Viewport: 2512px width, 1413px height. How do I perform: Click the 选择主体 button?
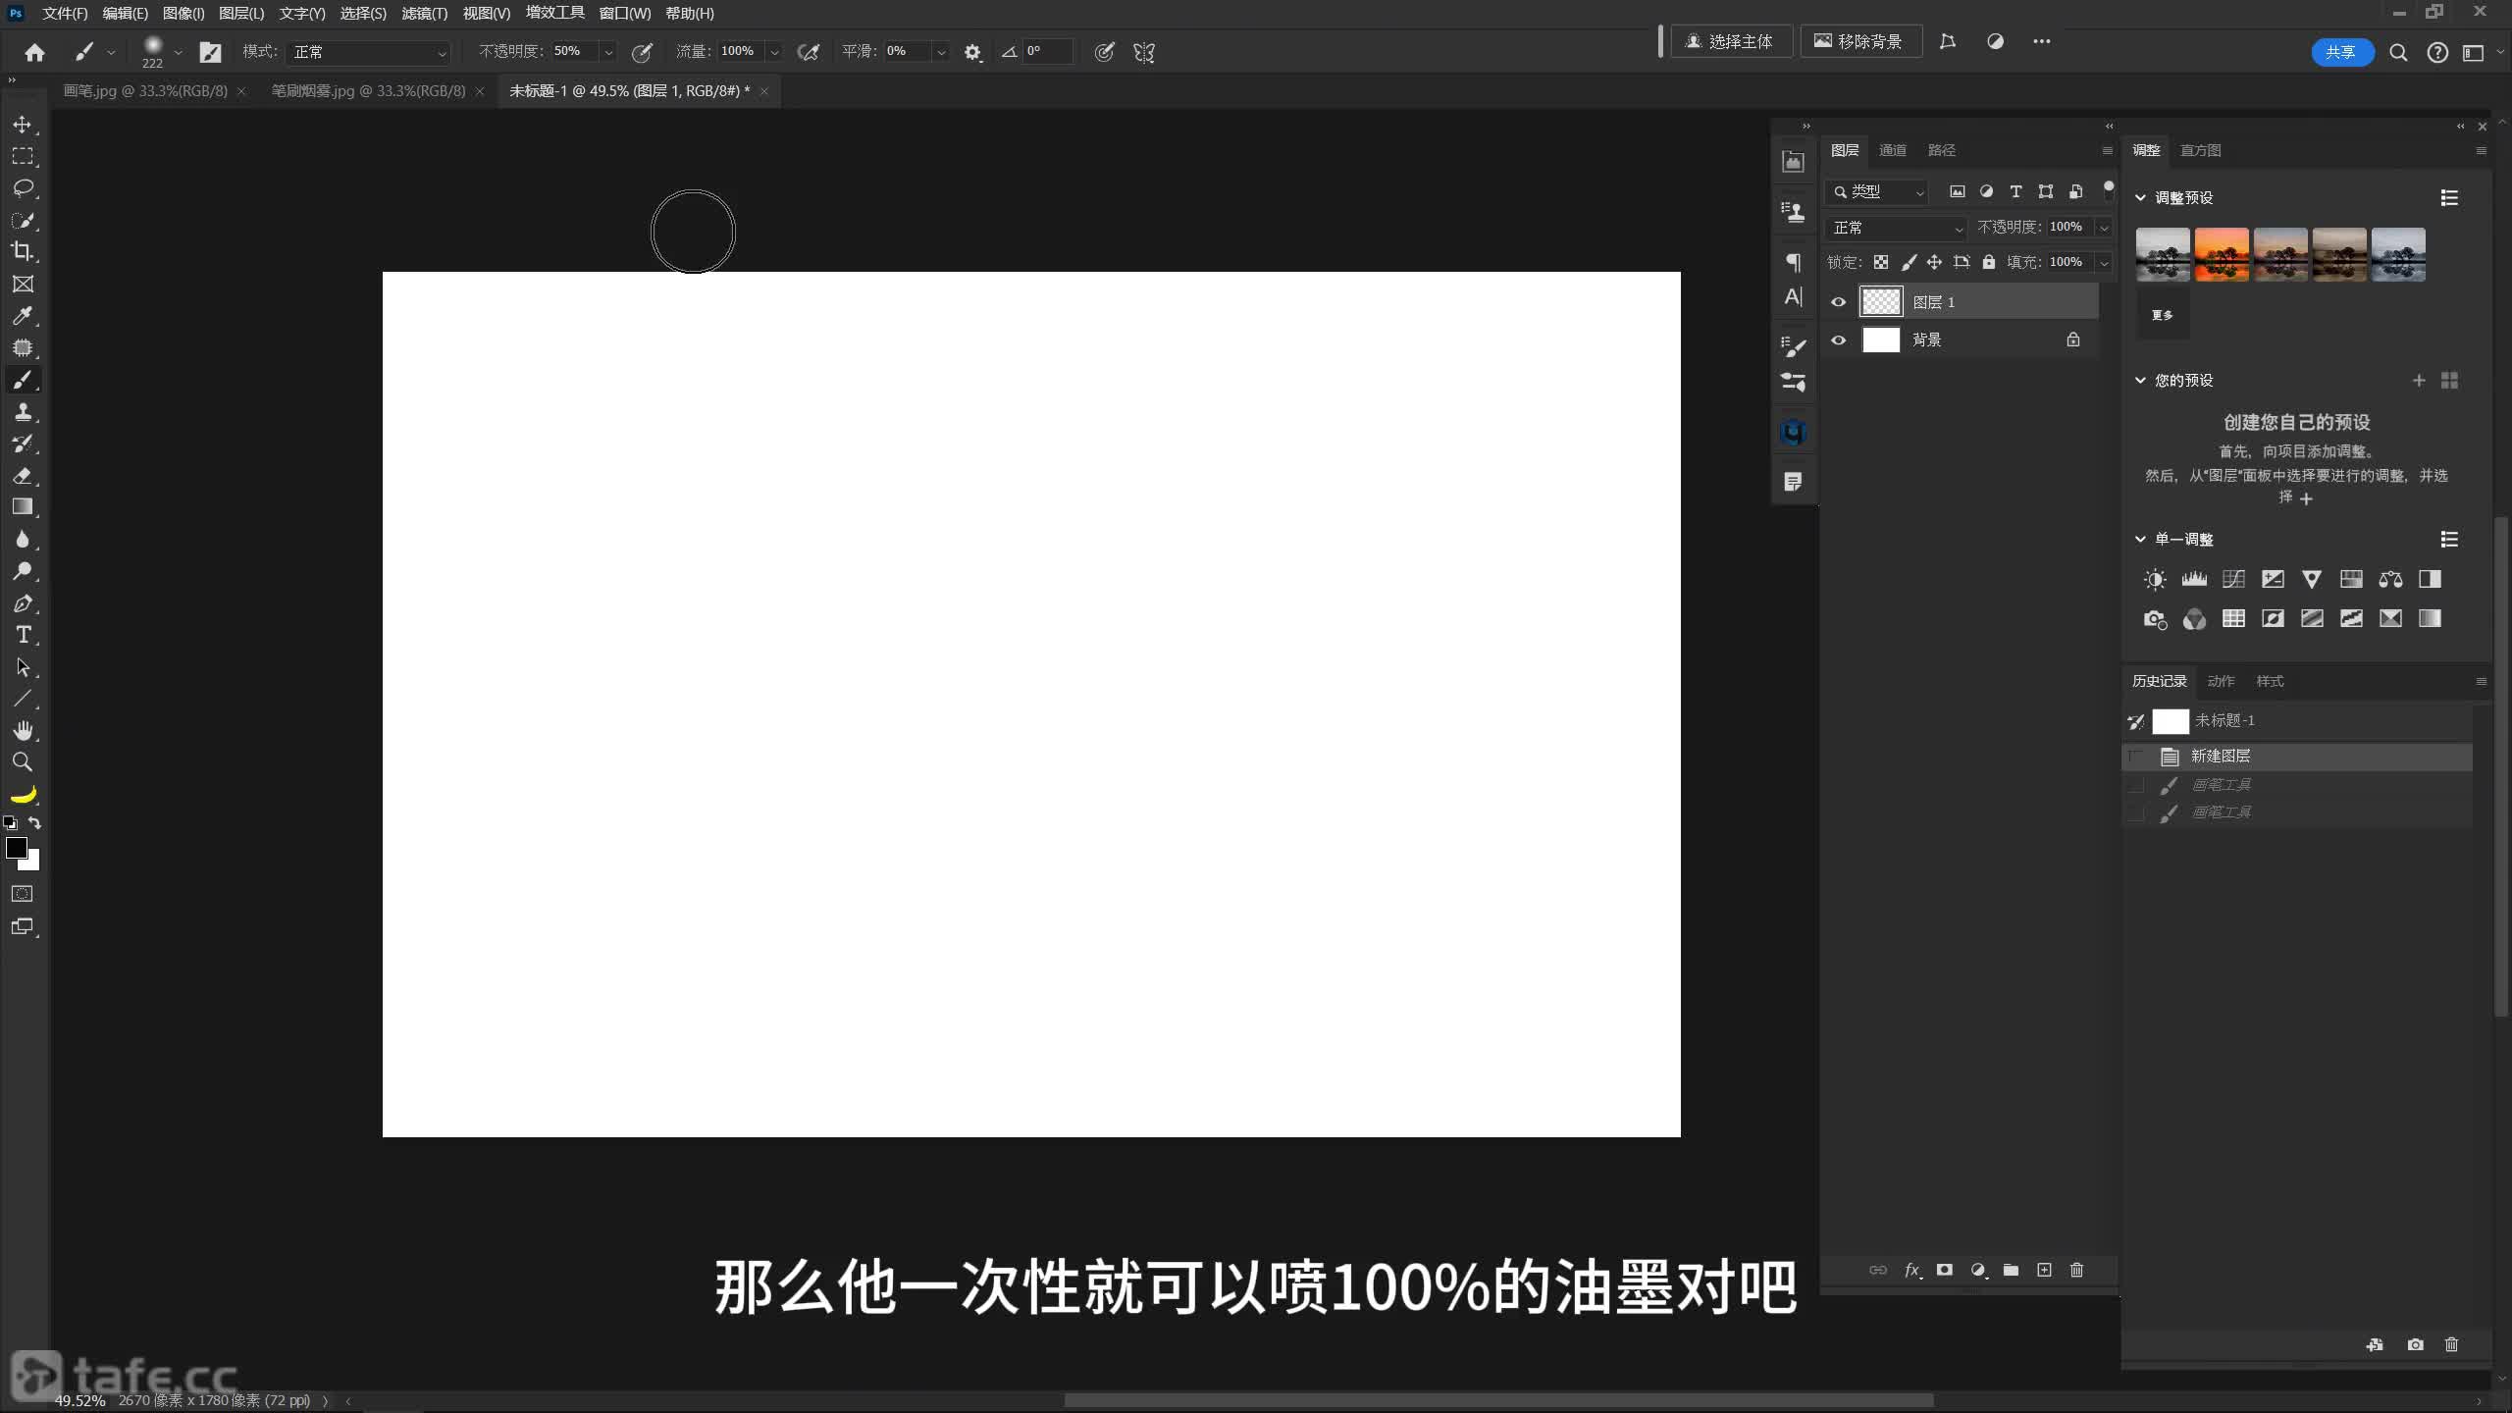[1730, 41]
